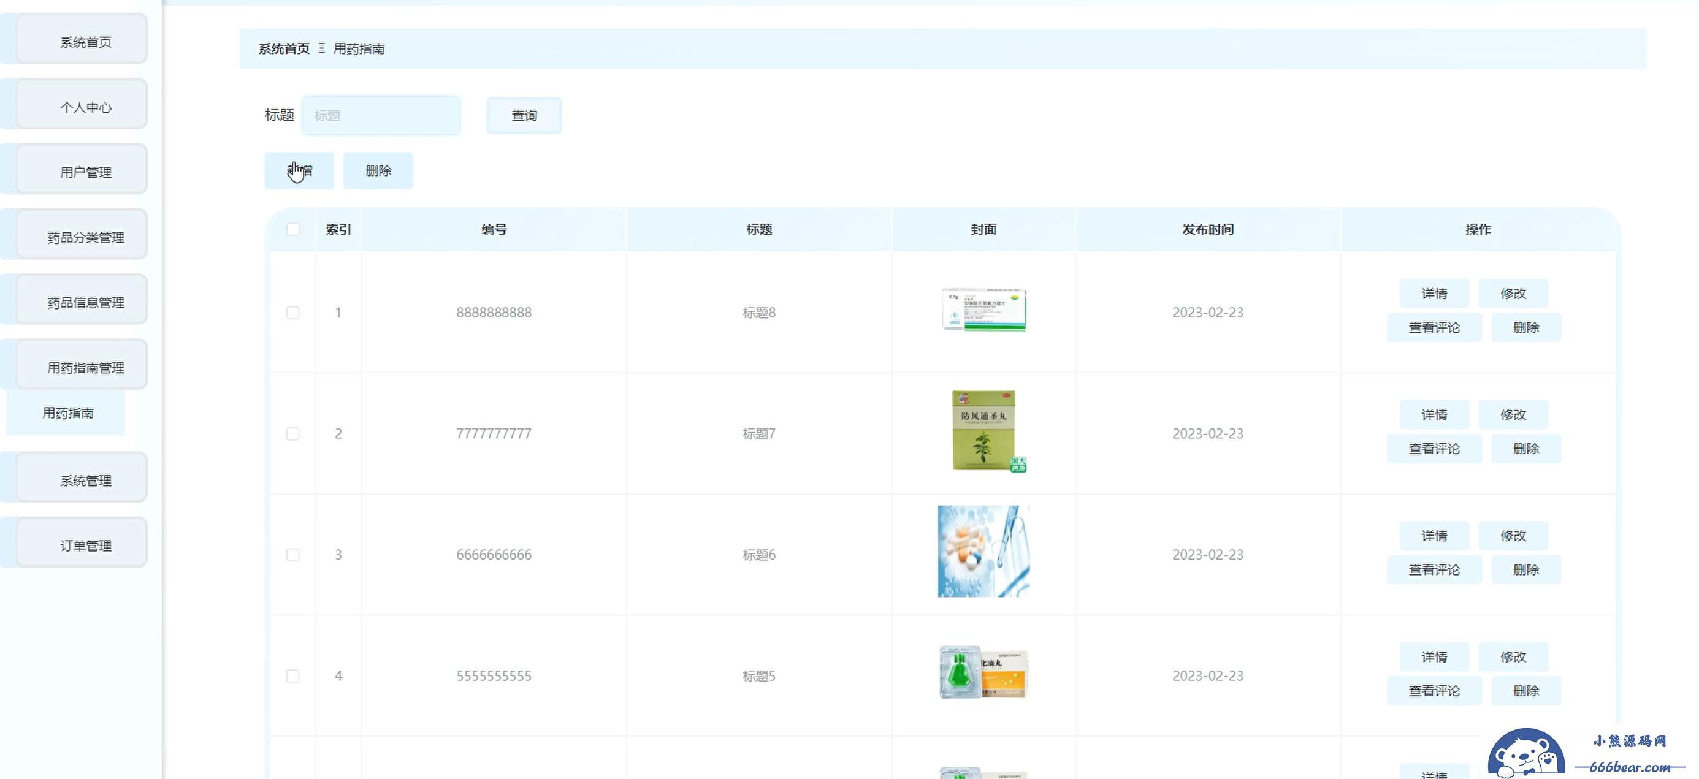Click 修改 for row 标题5

(1513, 657)
